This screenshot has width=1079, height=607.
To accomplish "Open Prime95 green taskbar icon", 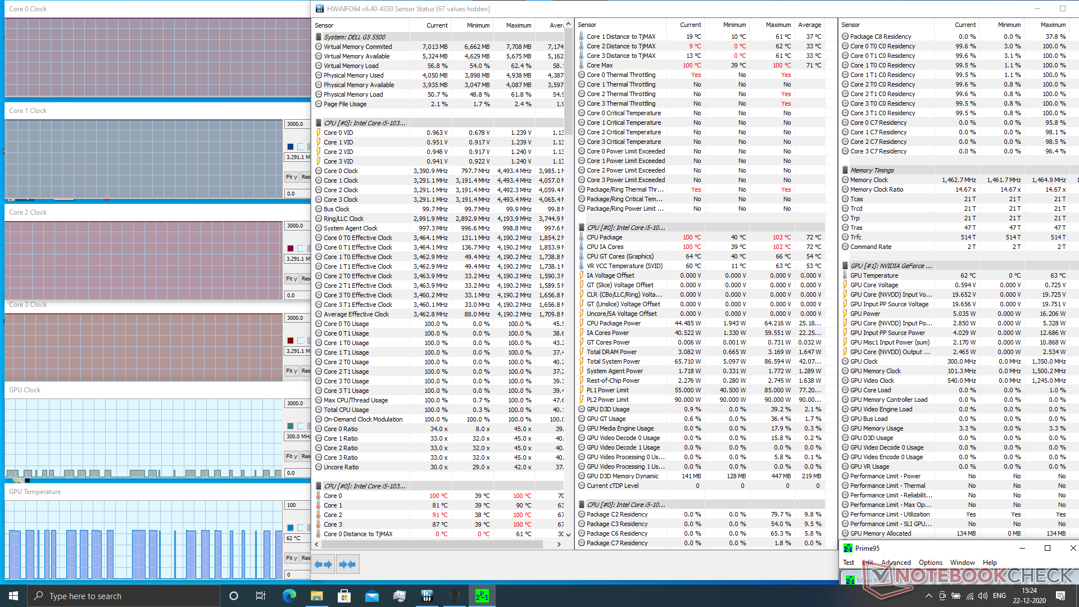I will pyautogui.click(x=482, y=596).
